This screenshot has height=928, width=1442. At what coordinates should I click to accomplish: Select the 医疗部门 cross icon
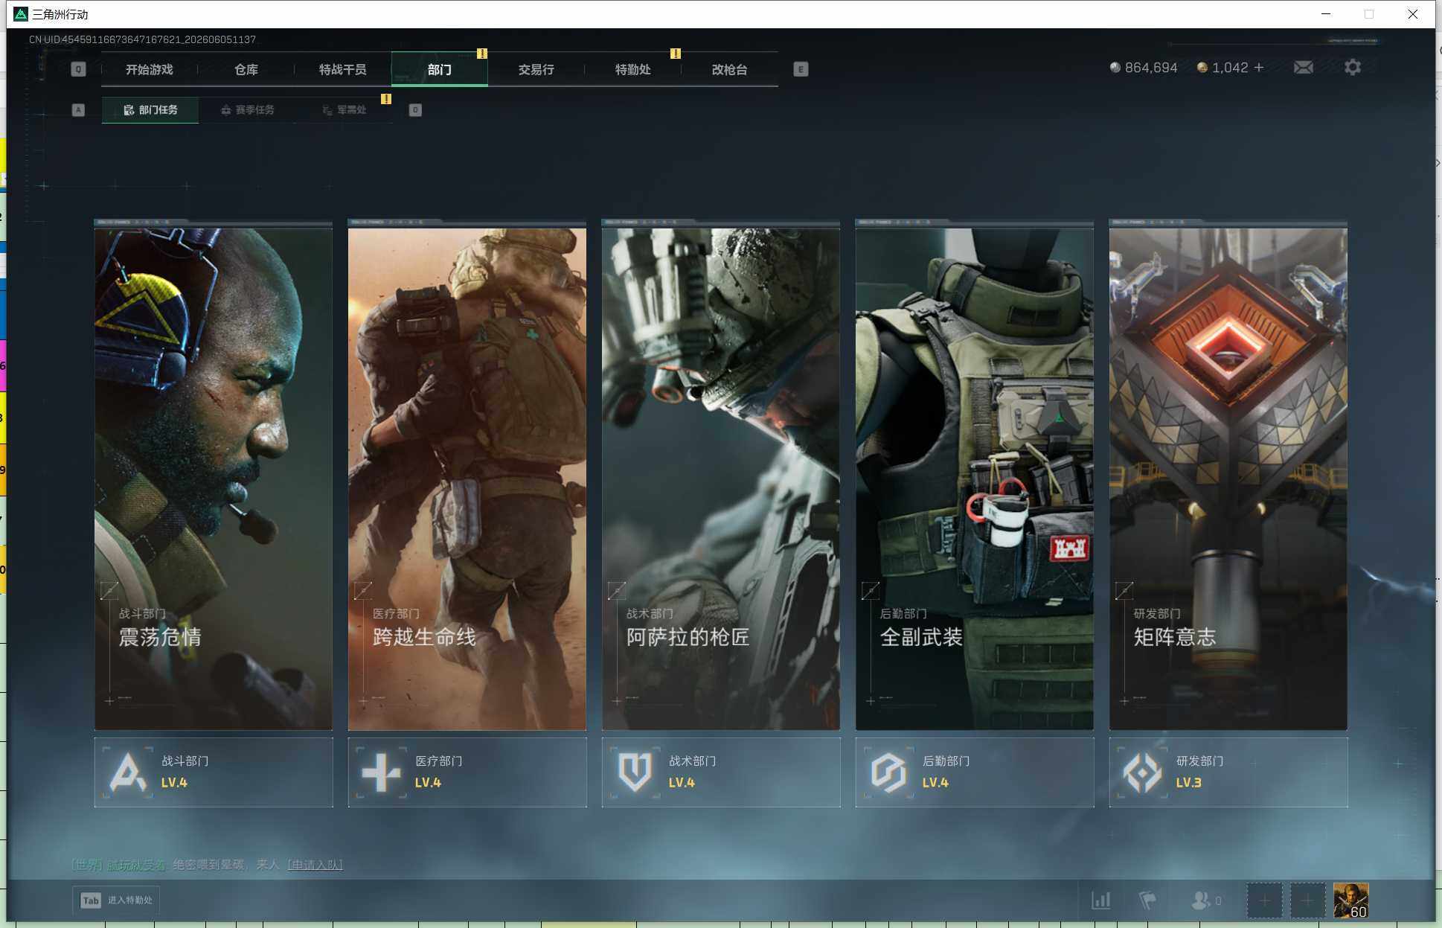(381, 772)
